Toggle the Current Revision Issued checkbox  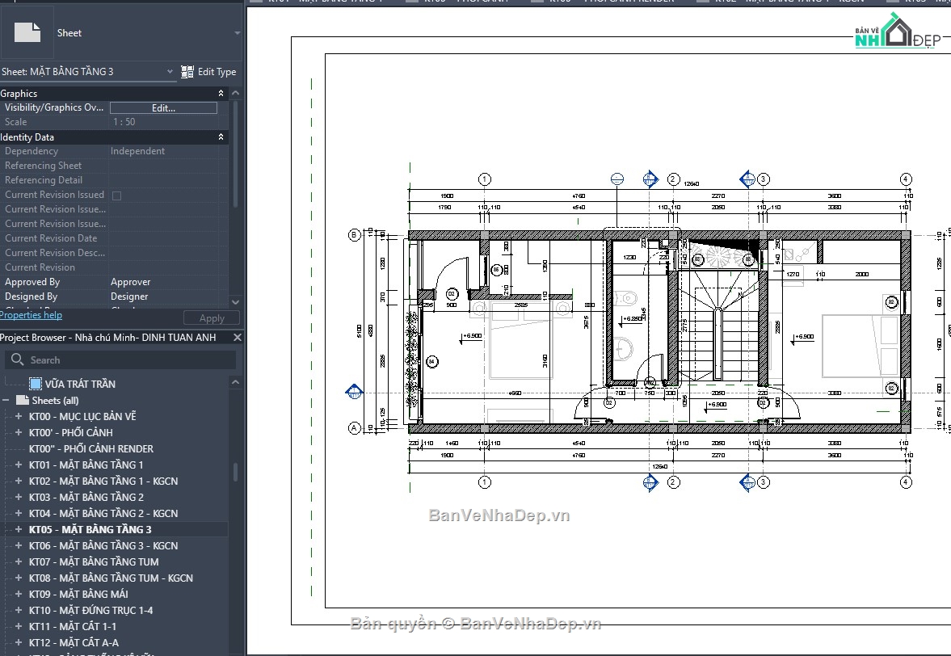point(117,196)
